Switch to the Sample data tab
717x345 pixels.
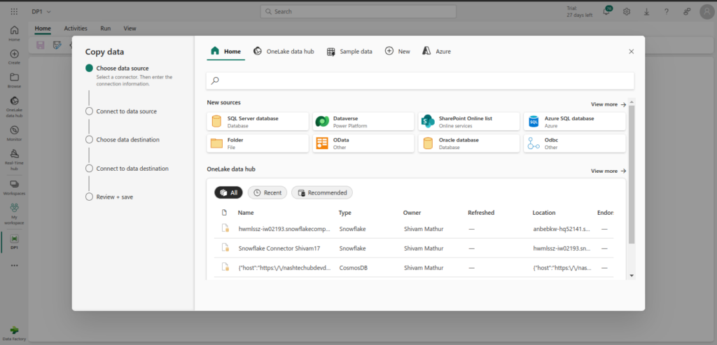[350, 52]
